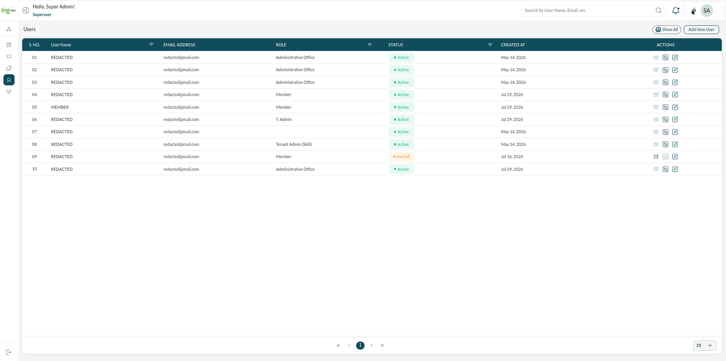Image resolution: width=726 pixels, height=361 pixels.
Task: Deactivate the user in row 02
Action: click(x=665, y=70)
